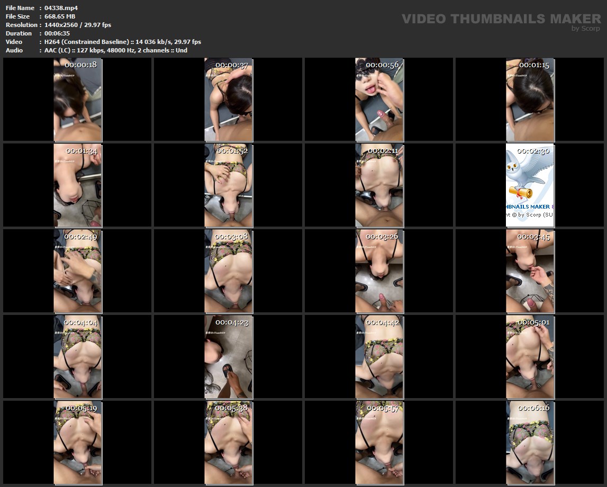
Task: Click the 'by Scorp' credit text
Action: click(585, 29)
